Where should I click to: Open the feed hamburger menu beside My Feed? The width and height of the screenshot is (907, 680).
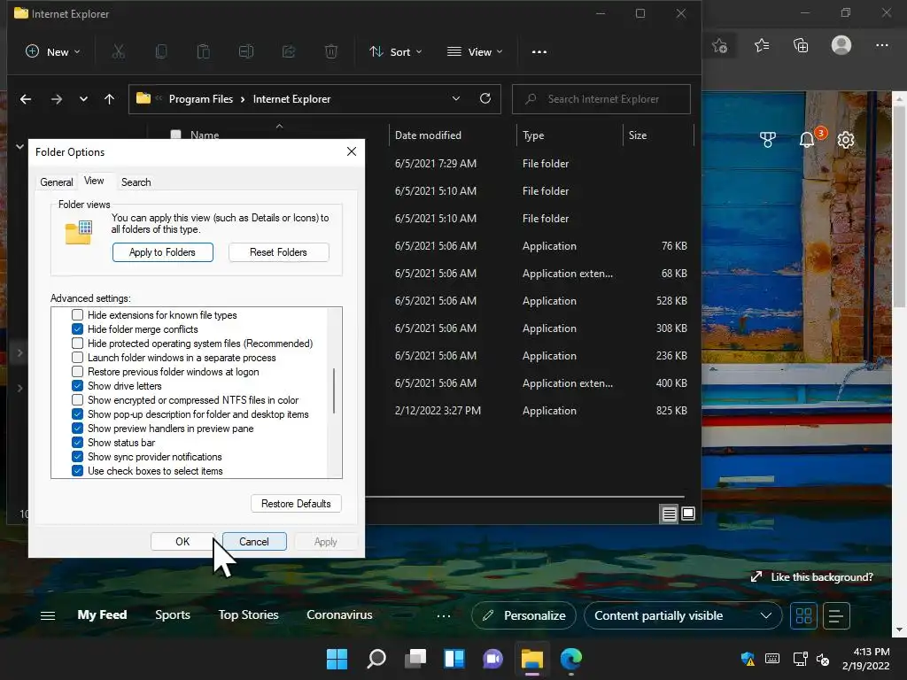[x=48, y=616]
